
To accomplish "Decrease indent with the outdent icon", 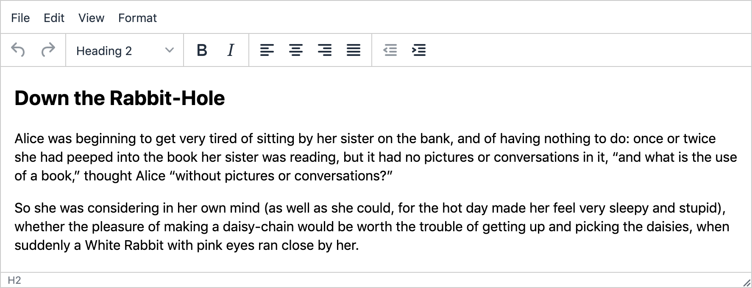I will coord(390,50).
